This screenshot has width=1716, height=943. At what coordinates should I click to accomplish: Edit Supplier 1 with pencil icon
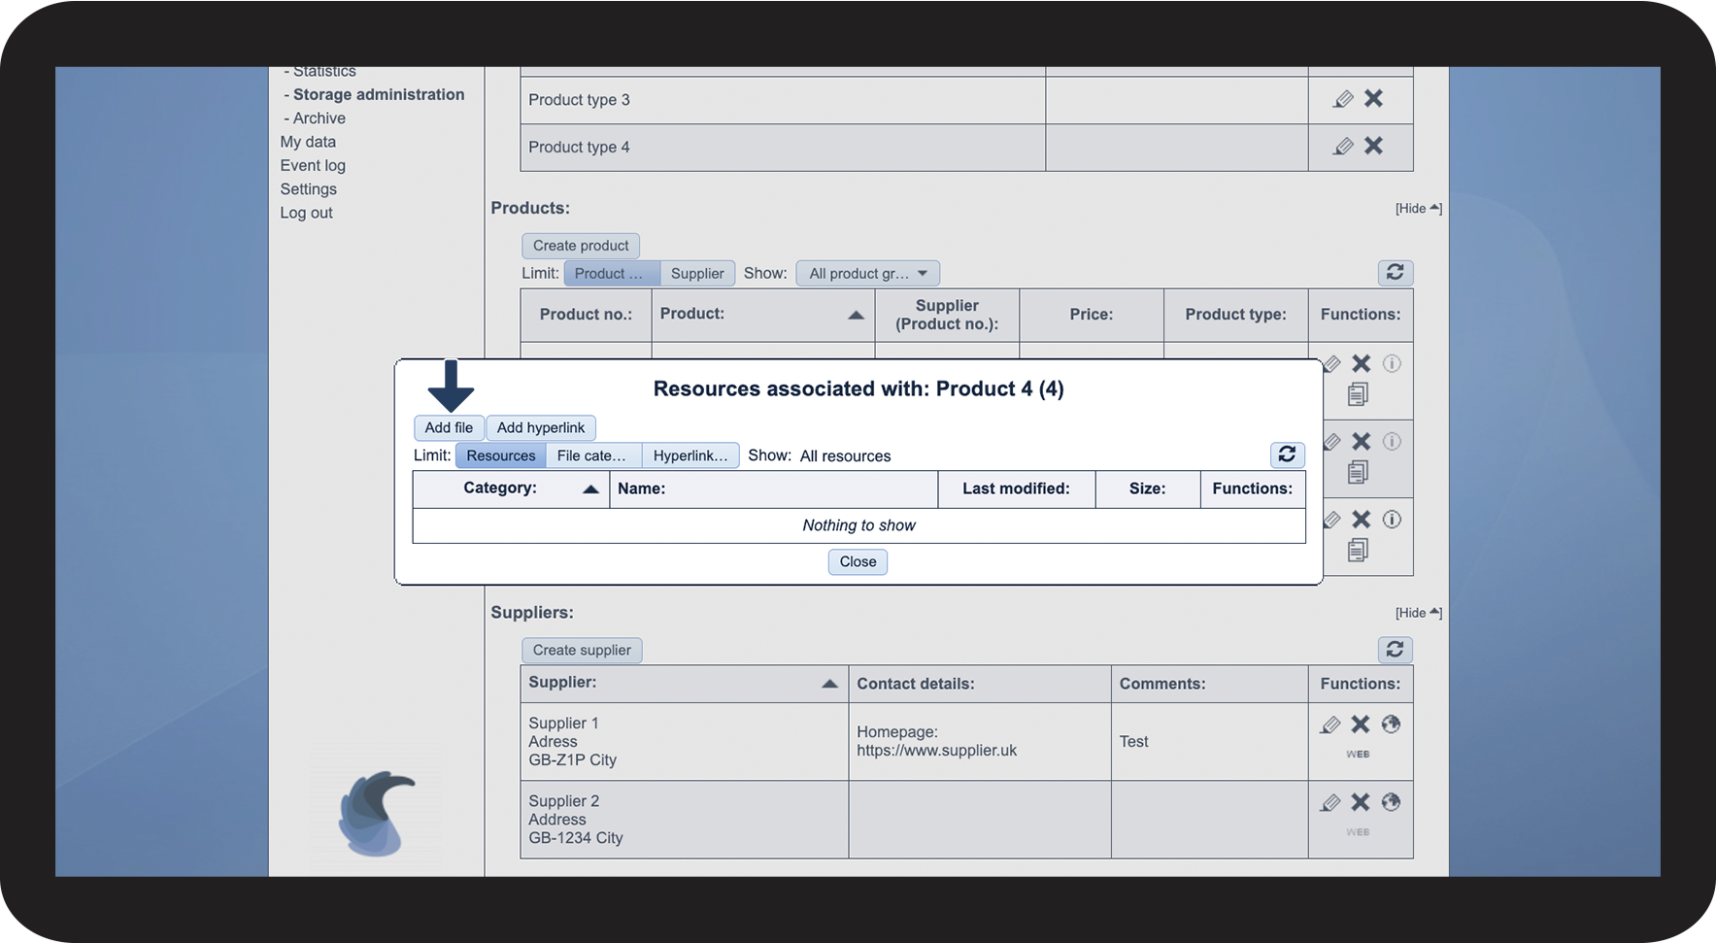point(1330,724)
